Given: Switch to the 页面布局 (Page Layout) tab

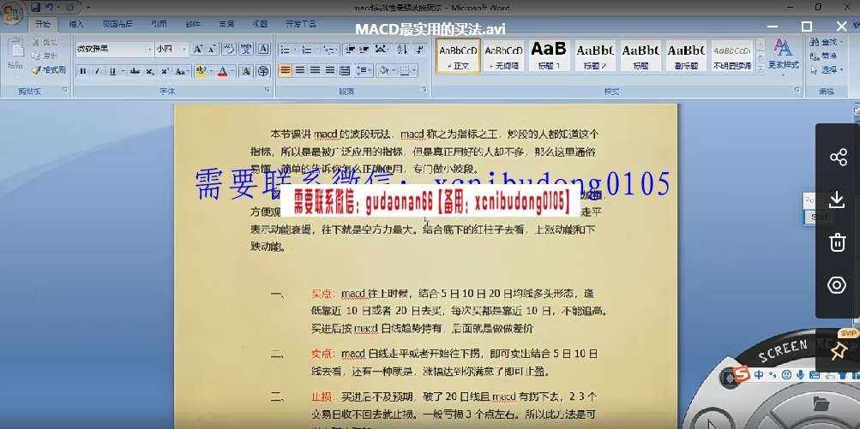Looking at the screenshot, I should coord(117,24).
